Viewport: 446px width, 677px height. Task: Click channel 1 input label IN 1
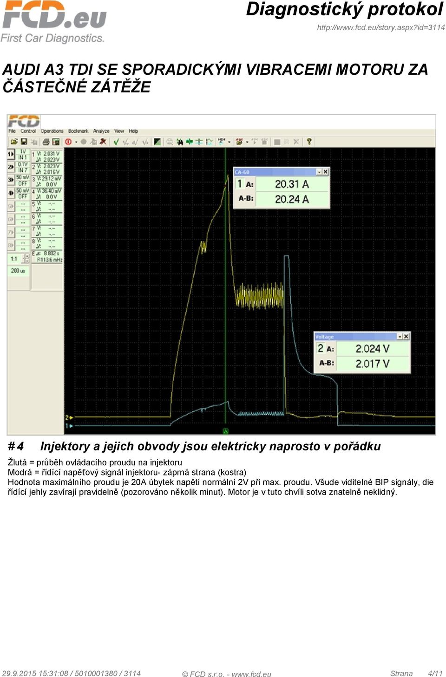tap(23, 157)
